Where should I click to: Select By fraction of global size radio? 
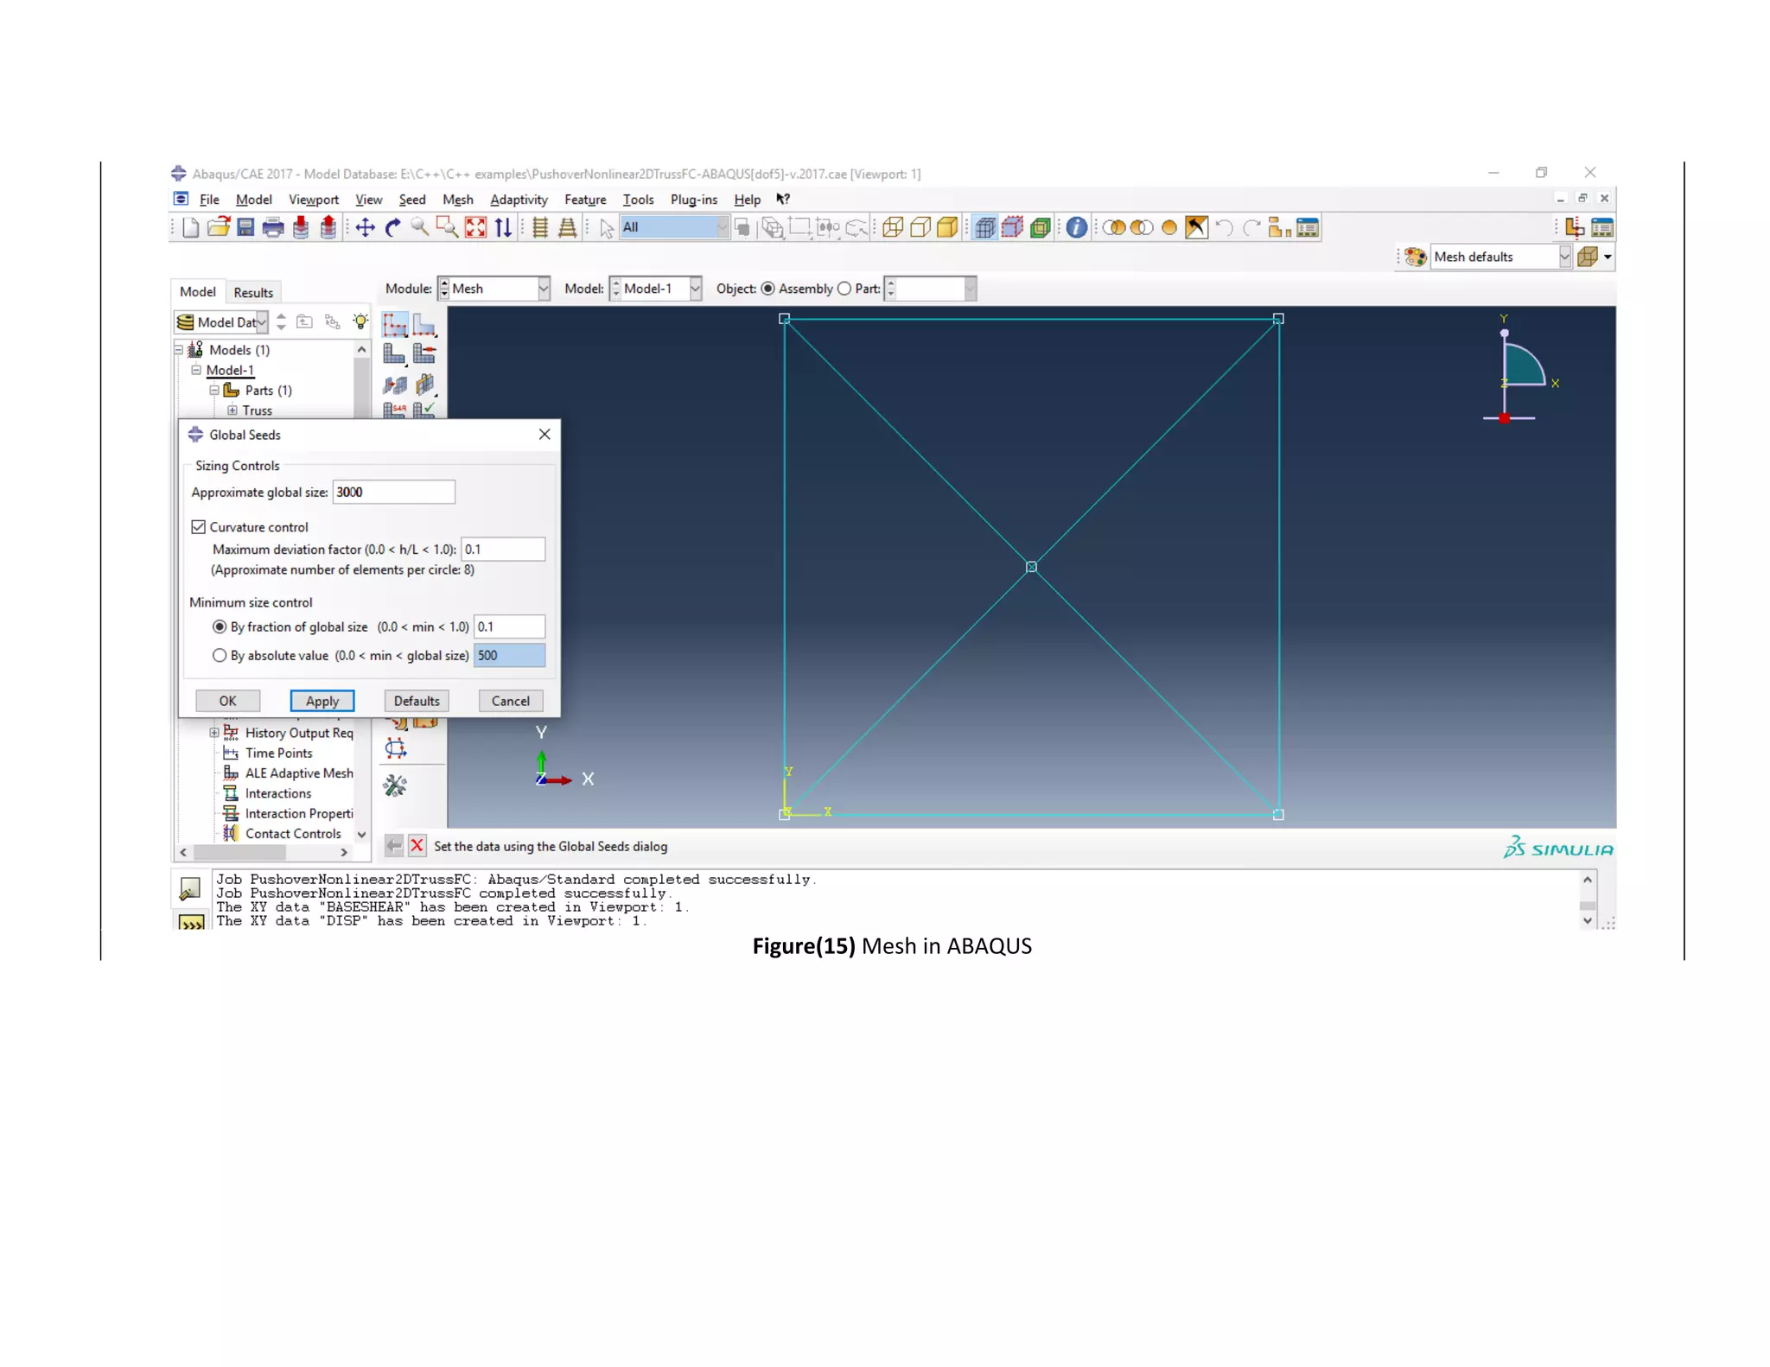(220, 627)
